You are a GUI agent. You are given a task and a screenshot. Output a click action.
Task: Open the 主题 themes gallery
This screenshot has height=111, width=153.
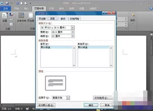point(5,18)
